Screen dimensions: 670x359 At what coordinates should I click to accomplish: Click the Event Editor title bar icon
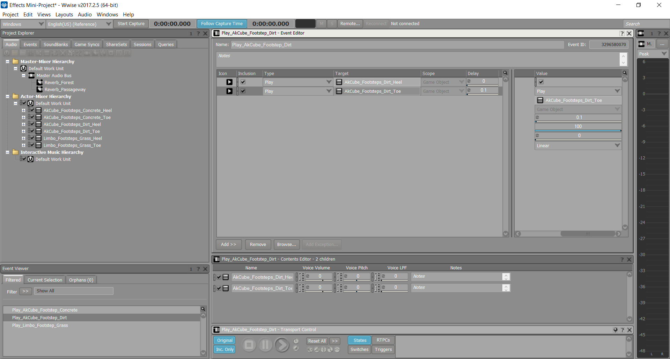(x=216, y=33)
